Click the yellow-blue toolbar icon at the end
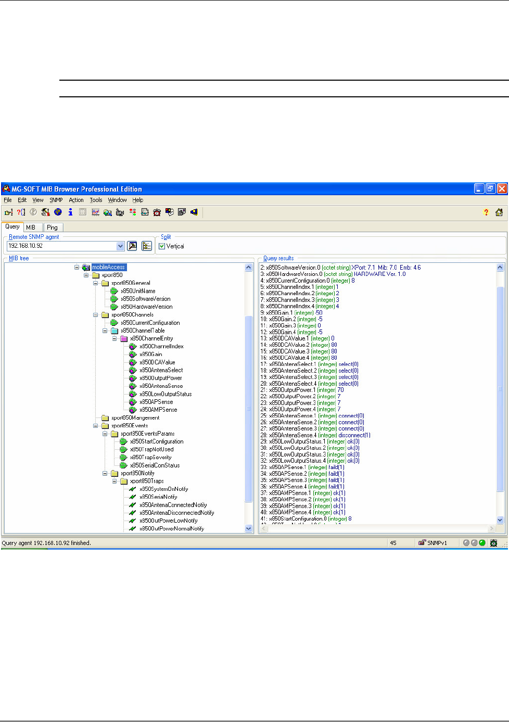 pyautogui.click(x=194, y=212)
